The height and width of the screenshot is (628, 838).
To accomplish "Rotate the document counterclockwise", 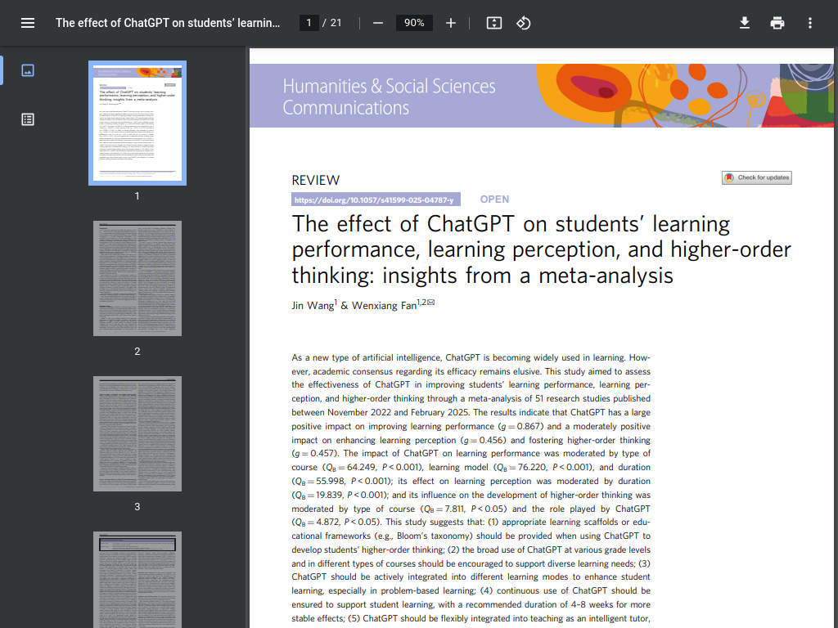I will (523, 23).
